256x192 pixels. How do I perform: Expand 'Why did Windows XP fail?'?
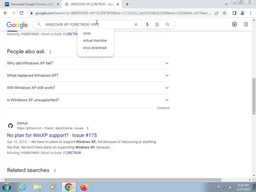point(88,63)
